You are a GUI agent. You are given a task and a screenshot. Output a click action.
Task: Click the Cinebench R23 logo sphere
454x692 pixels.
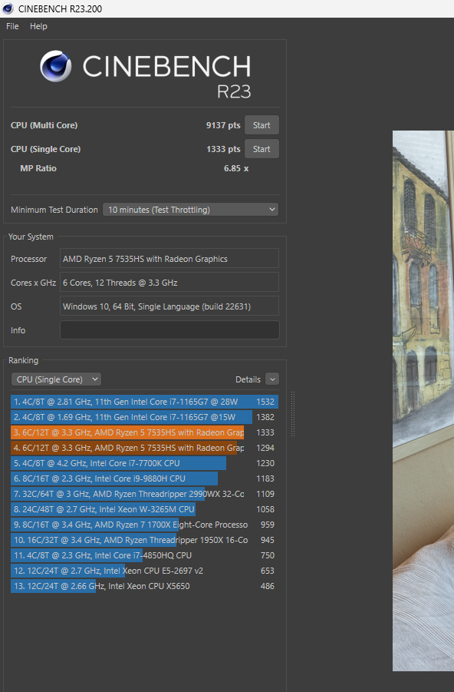55,66
